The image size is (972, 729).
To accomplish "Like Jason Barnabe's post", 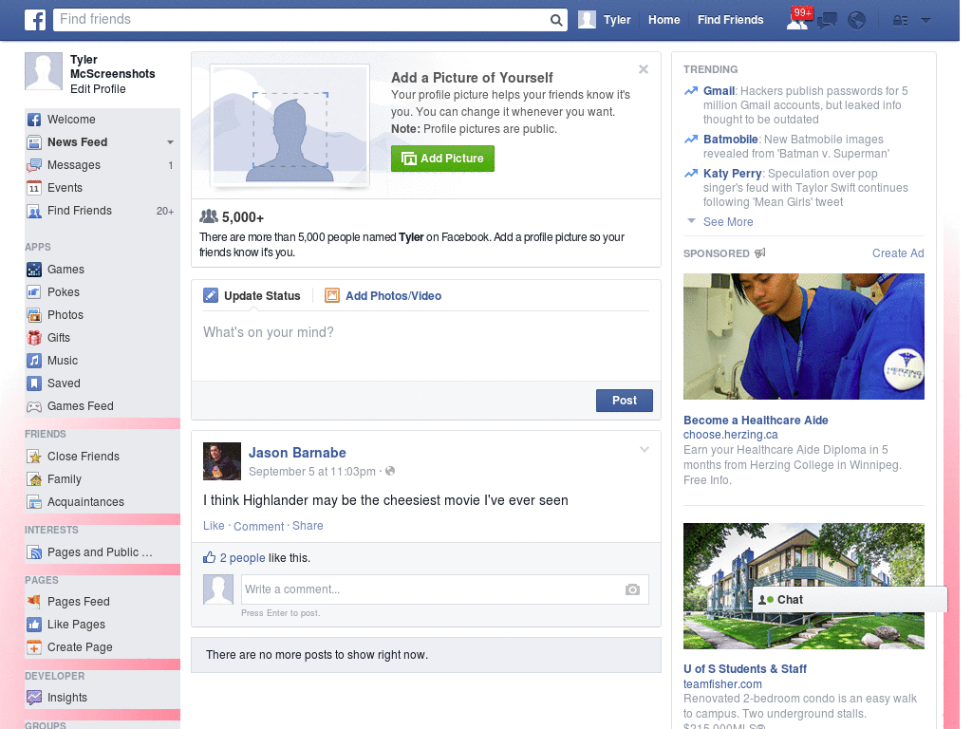I will [x=214, y=526].
